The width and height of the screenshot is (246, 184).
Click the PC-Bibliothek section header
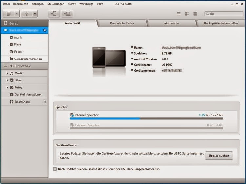click(x=25, y=66)
